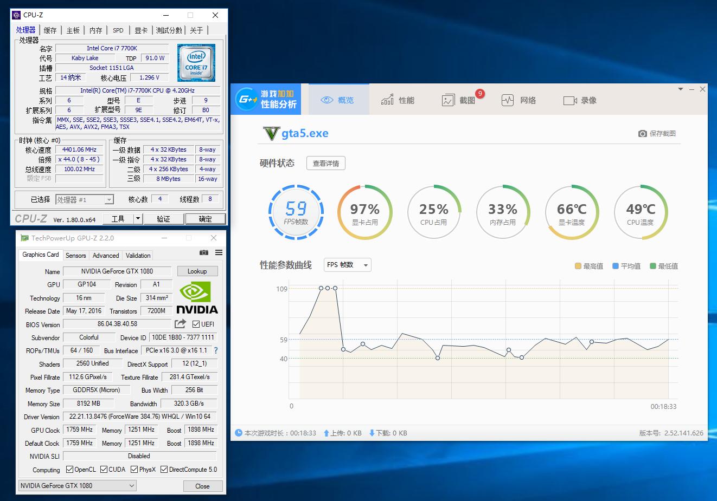Expand the 工具 tools dropdown arrow in CPU-Z

tap(138, 219)
